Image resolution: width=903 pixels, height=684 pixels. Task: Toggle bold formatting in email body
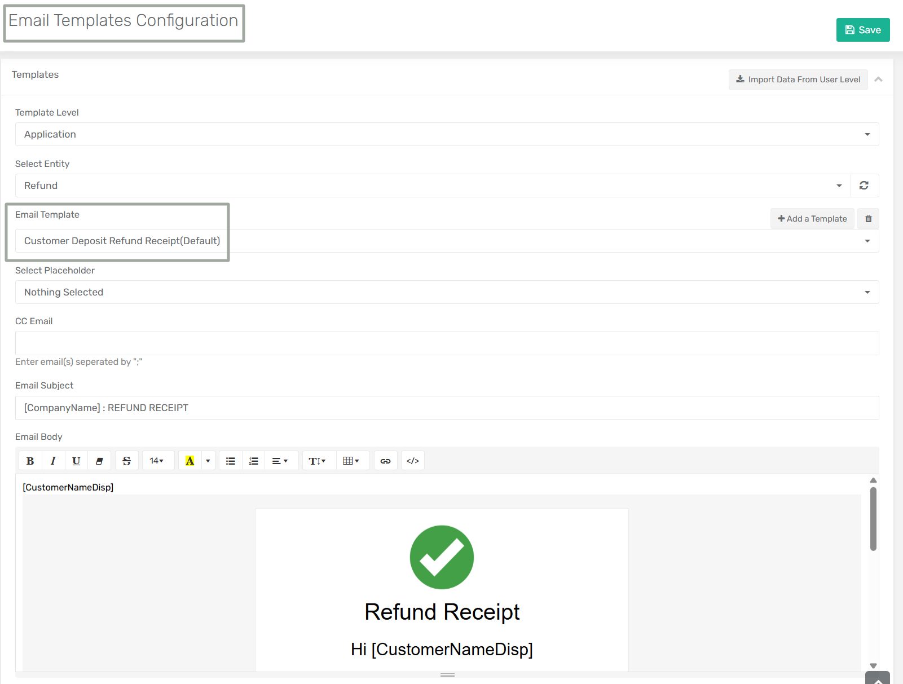[x=30, y=461]
